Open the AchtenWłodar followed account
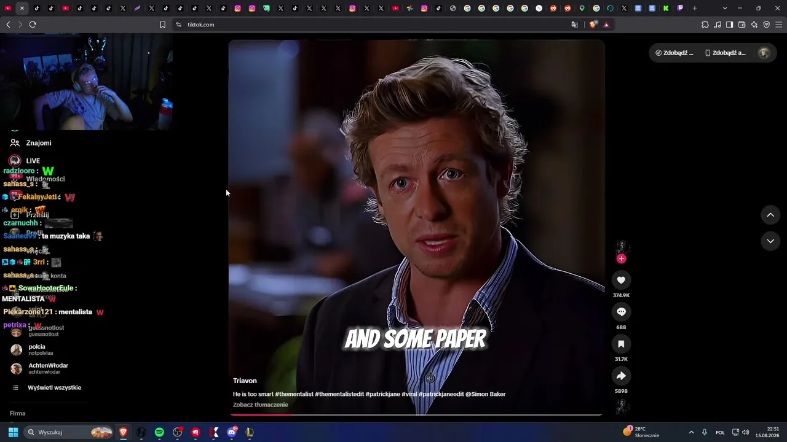 (x=48, y=368)
